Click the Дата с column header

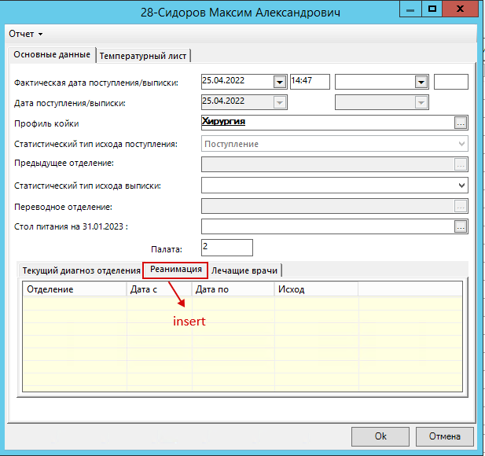point(159,289)
